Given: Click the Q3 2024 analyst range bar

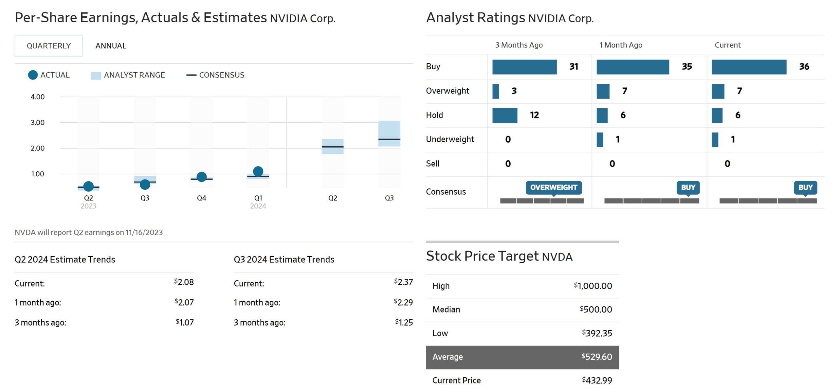Looking at the screenshot, I should coord(389,129).
